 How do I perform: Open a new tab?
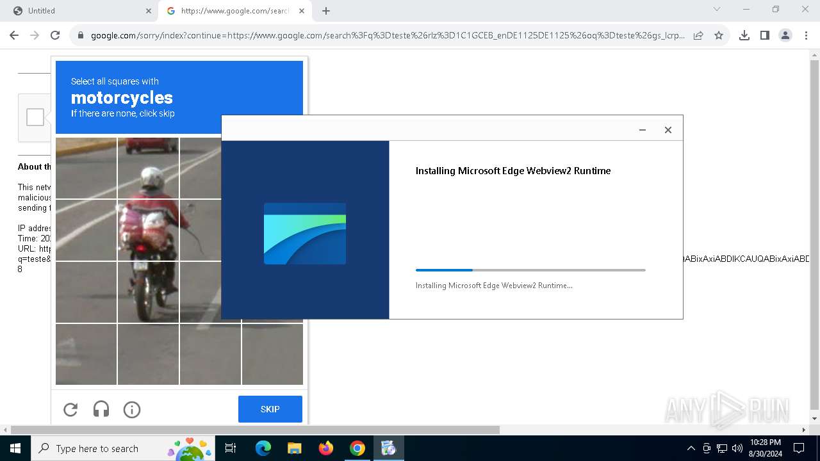(326, 11)
